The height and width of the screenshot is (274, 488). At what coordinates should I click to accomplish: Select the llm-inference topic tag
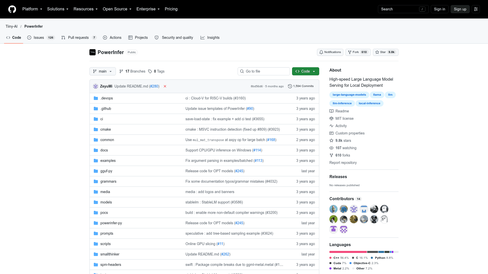pyautogui.click(x=342, y=103)
